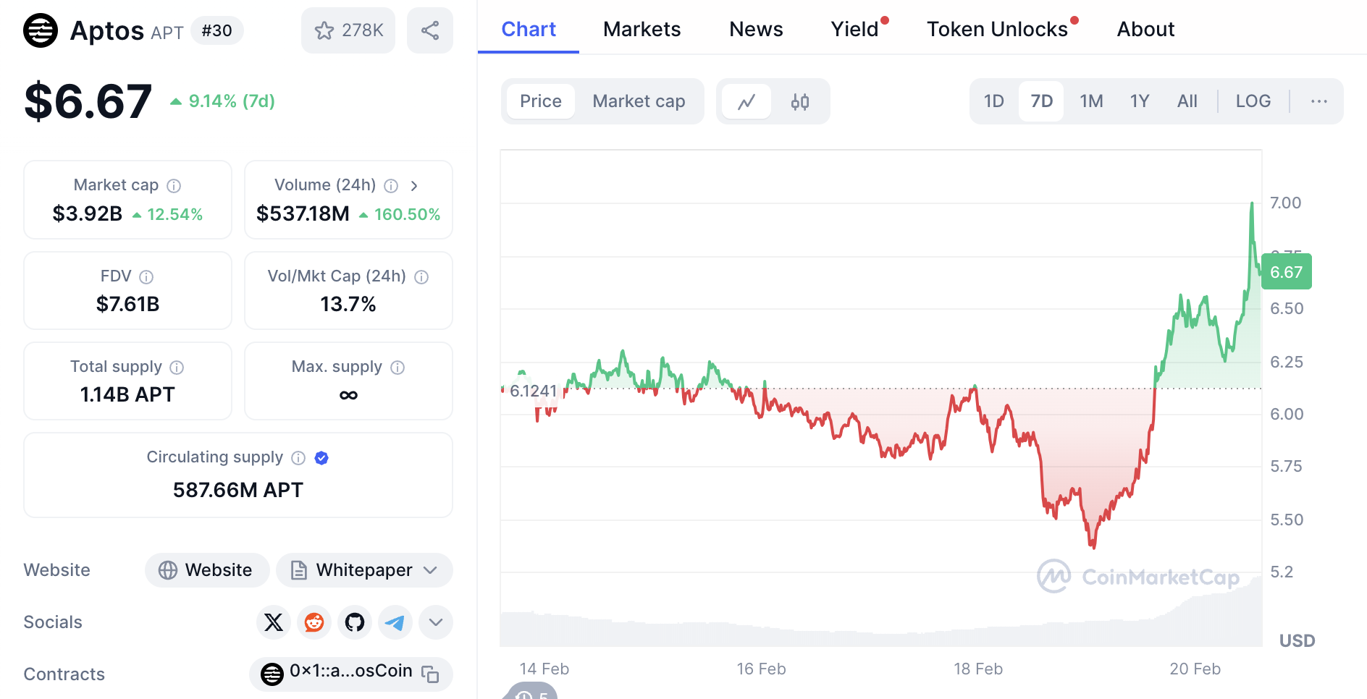Click the 6.67 current price marker
This screenshot has height=699, width=1367.
tap(1286, 272)
